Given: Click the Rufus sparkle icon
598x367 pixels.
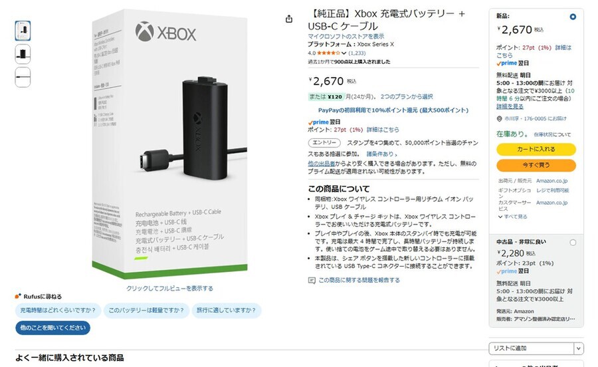Looking at the screenshot, I should [17, 296].
